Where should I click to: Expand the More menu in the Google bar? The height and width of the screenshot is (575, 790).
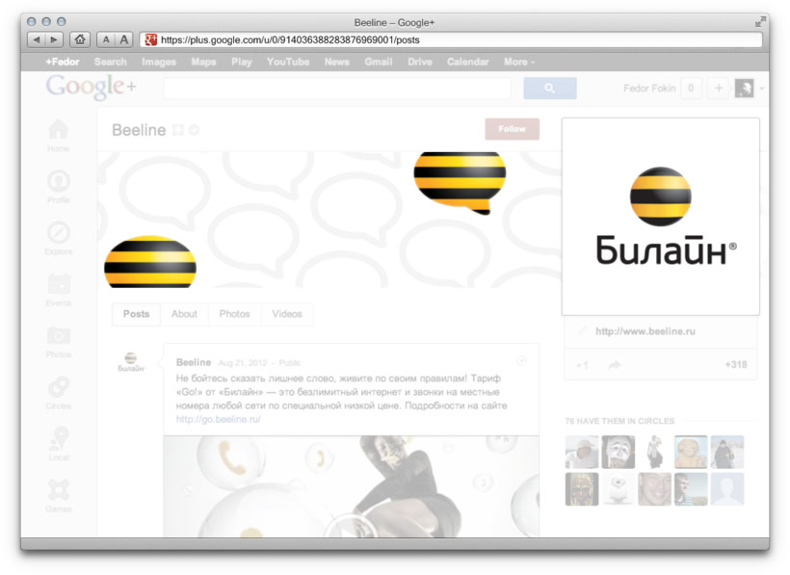point(518,62)
